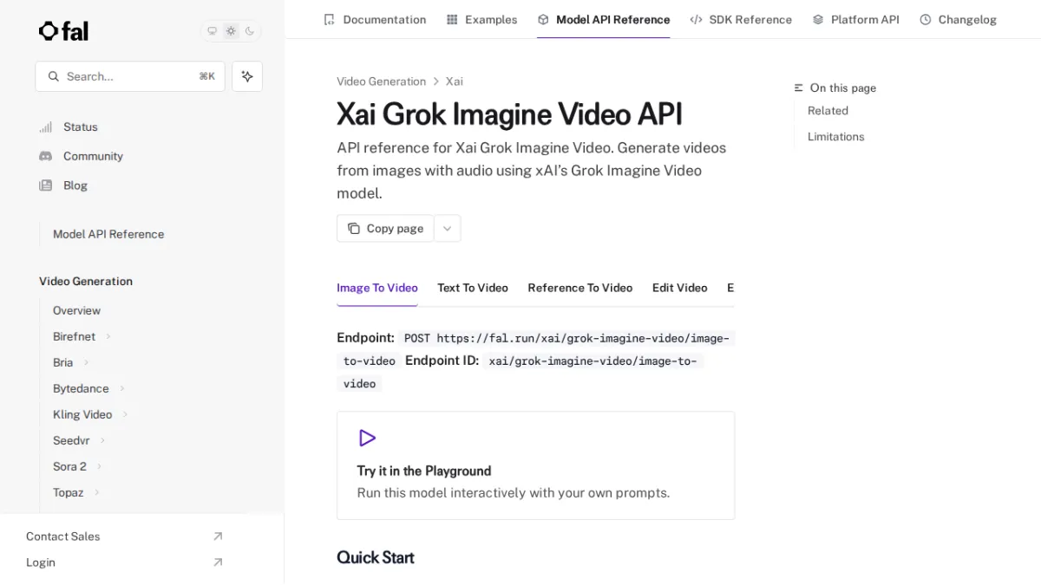Click the Login external-arrow icon

218,562
